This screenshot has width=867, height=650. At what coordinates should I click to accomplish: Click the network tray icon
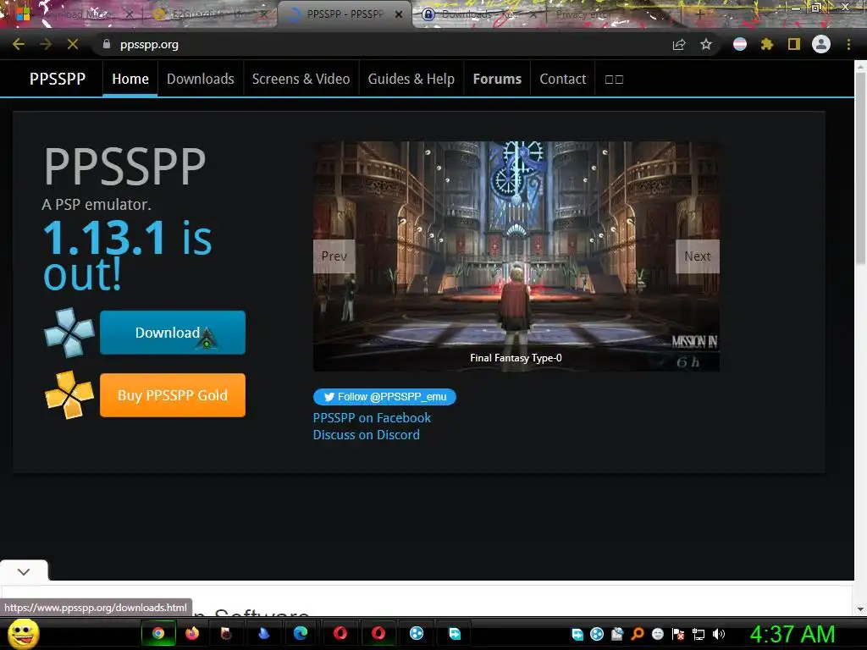click(x=699, y=634)
